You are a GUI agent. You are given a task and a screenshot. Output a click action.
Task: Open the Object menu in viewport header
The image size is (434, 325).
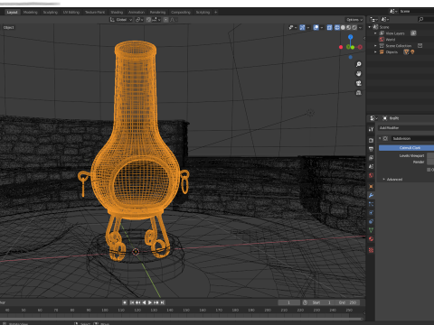pos(9,27)
